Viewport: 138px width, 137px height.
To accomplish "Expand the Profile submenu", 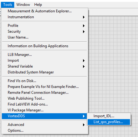I will click(x=44, y=26).
